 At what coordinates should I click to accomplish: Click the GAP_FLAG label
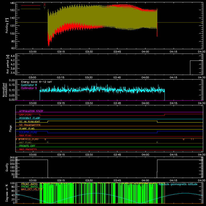point(25,115)
